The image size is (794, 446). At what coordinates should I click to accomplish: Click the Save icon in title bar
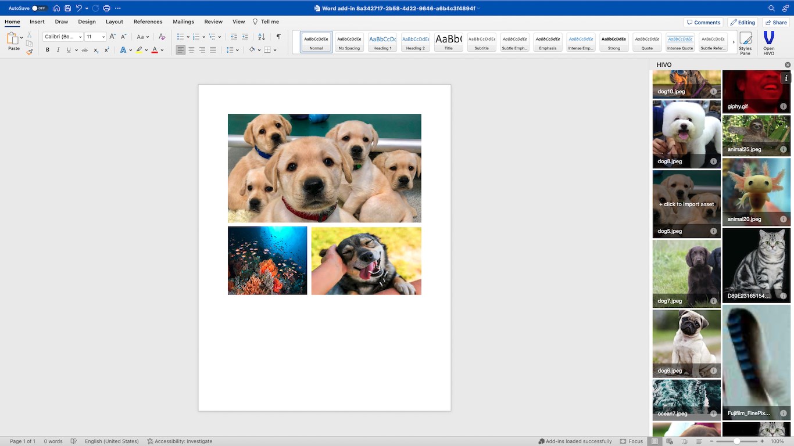(x=68, y=8)
